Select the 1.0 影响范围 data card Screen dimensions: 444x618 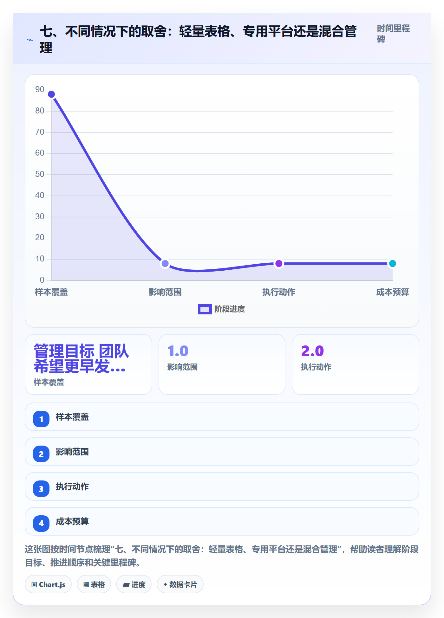pos(222,364)
